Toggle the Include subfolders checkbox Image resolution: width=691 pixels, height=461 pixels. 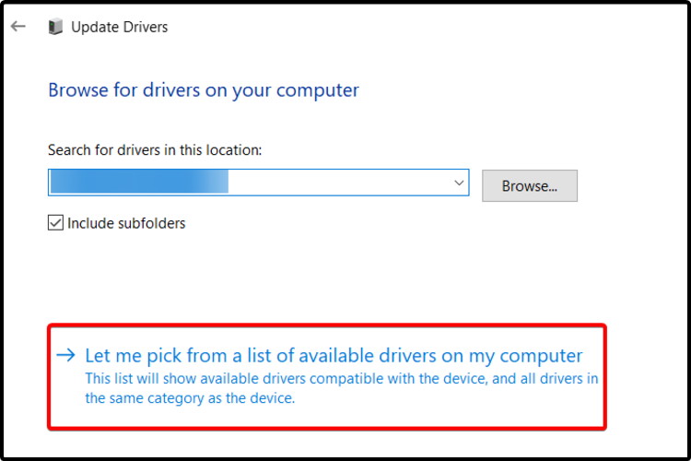(56, 223)
